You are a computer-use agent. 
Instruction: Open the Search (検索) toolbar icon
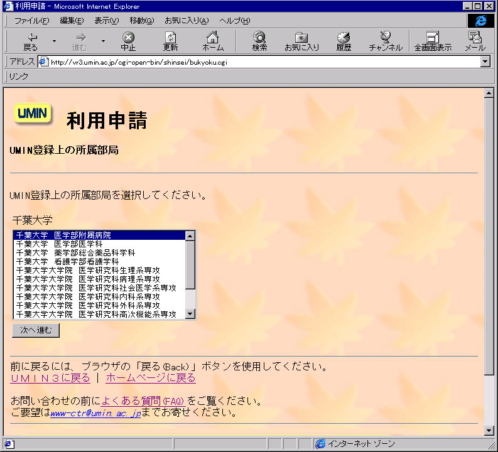point(259,41)
